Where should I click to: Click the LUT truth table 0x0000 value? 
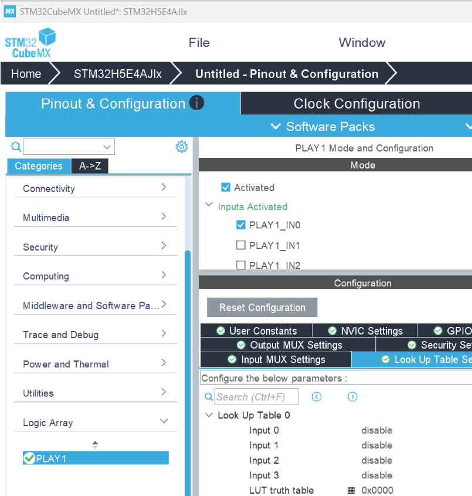pos(377,490)
